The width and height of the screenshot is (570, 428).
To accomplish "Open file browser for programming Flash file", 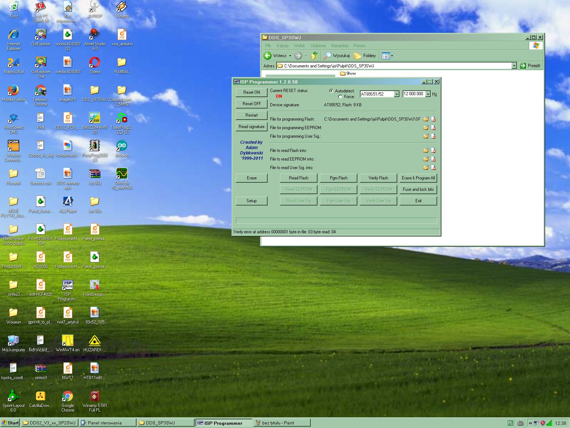I will click(x=426, y=119).
